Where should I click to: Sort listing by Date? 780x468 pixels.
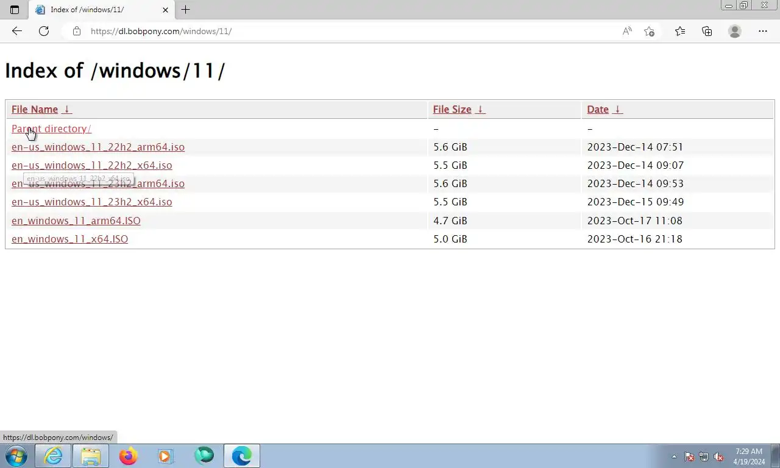(x=598, y=110)
